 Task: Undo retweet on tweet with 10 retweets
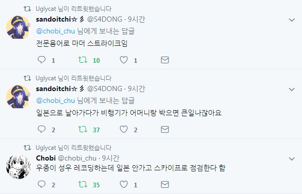click(x=83, y=60)
